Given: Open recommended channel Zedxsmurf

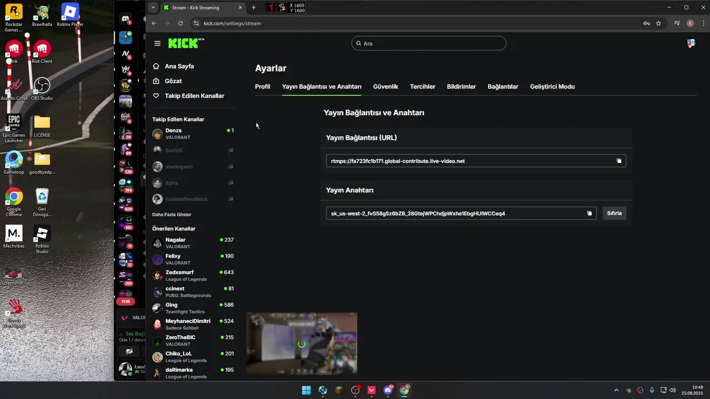Looking at the screenshot, I should pyautogui.click(x=193, y=275).
